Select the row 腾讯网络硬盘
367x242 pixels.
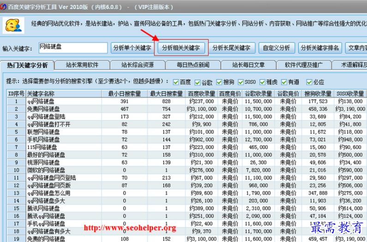tap(187, 208)
